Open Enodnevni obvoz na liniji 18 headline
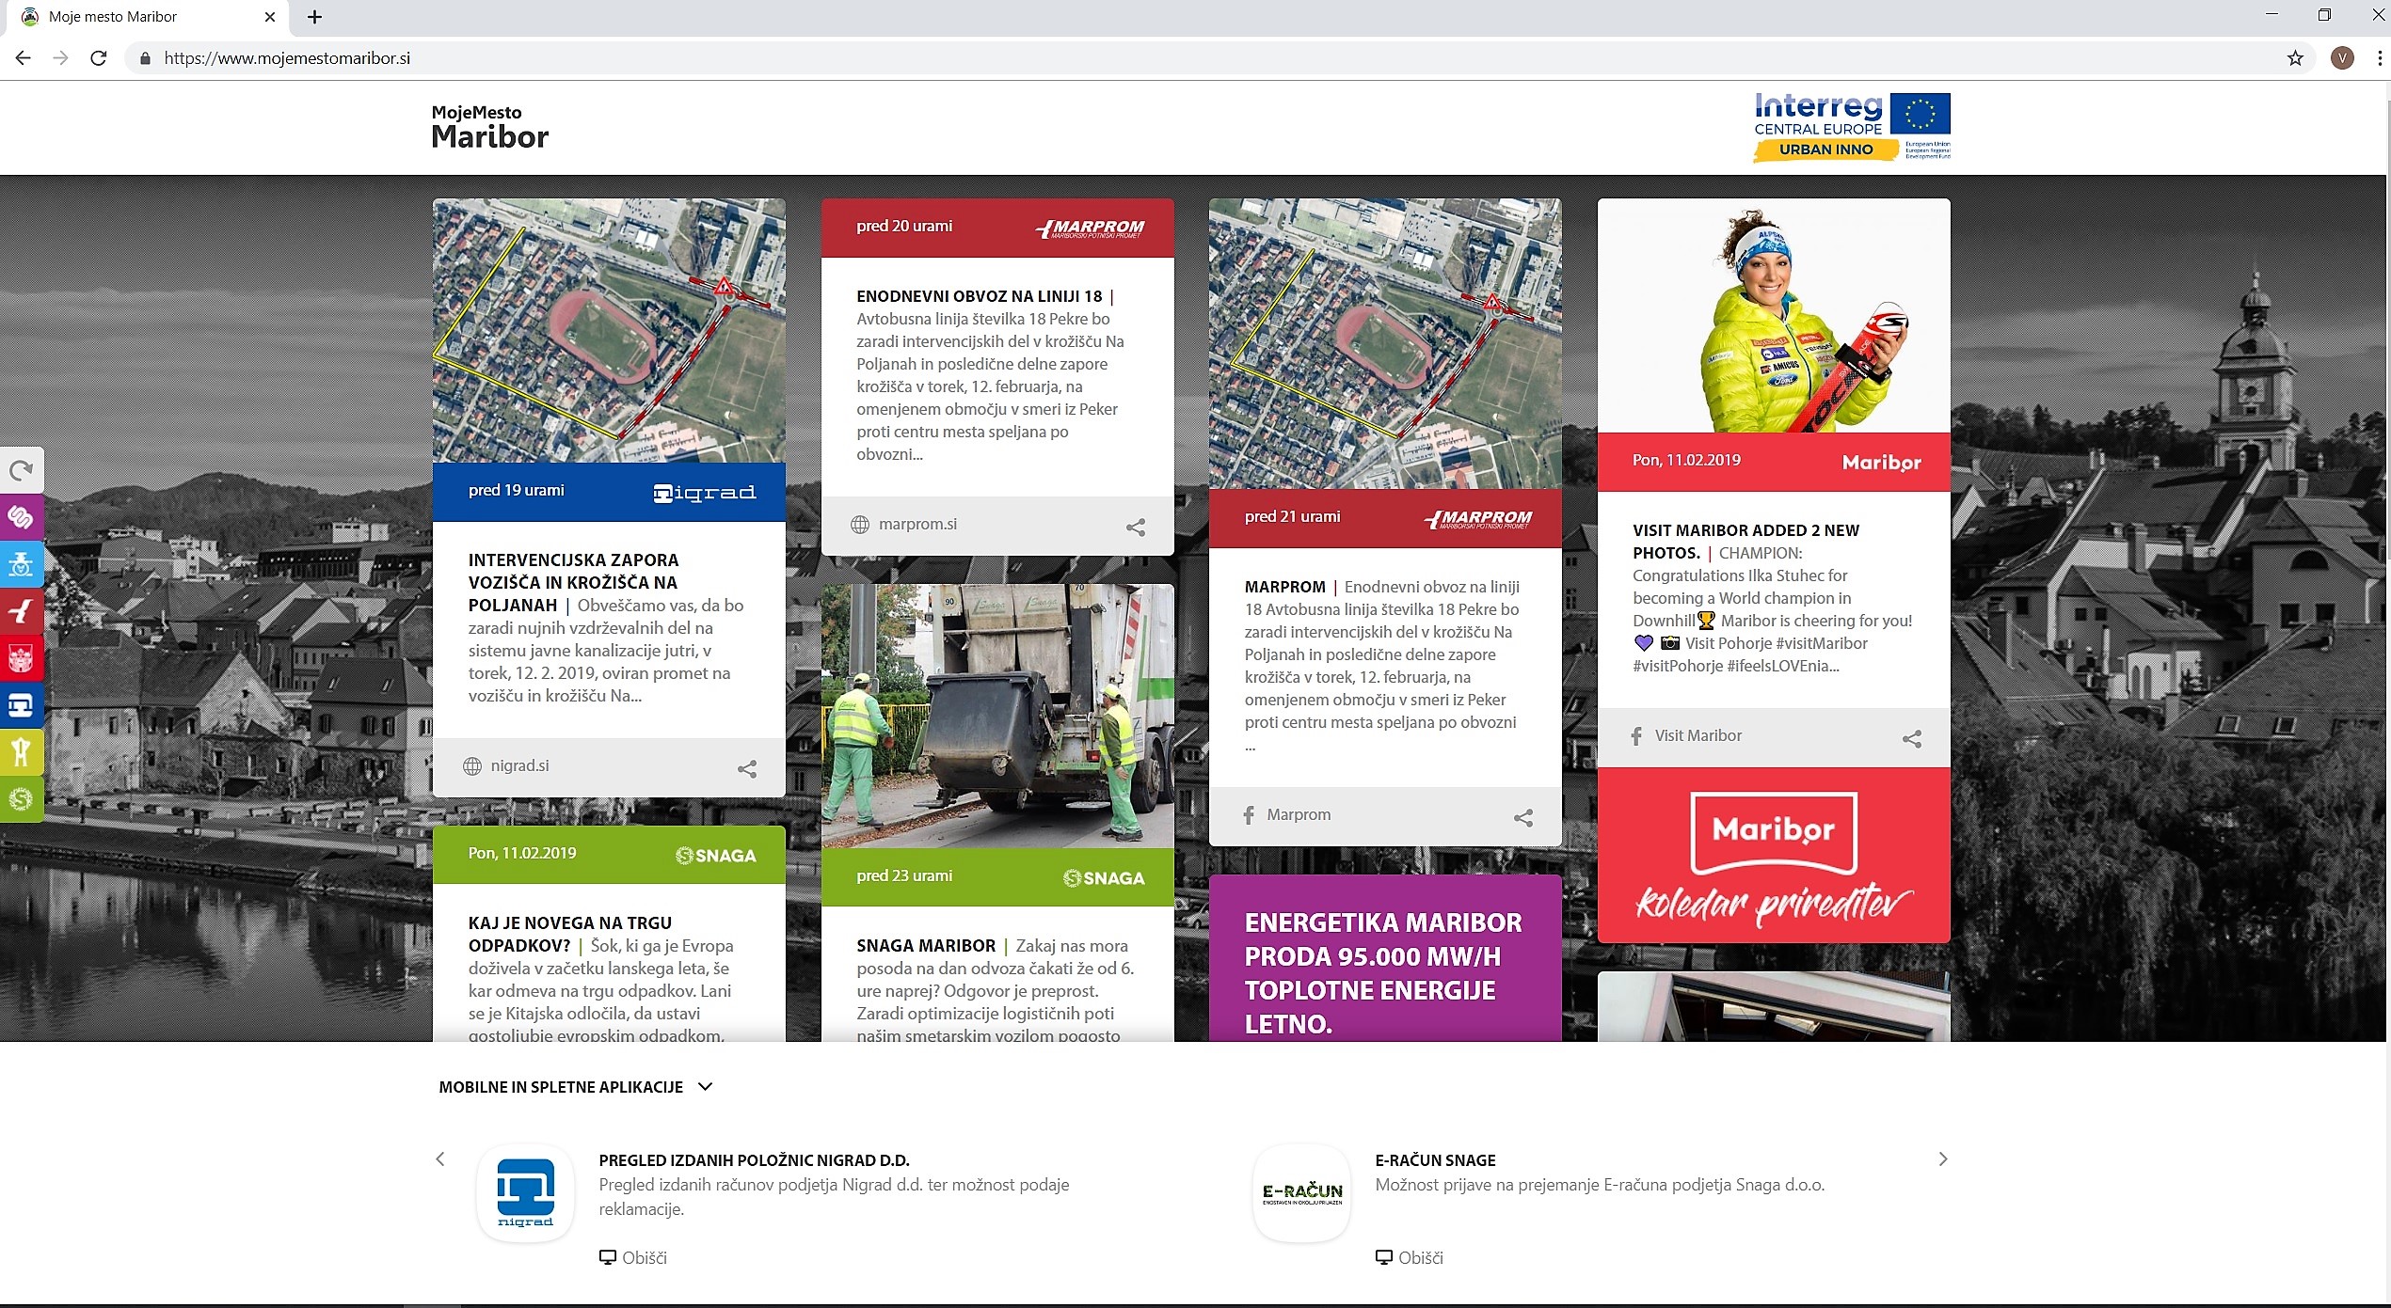This screenshot has width=2391, height=1308. tap(979, 297)
